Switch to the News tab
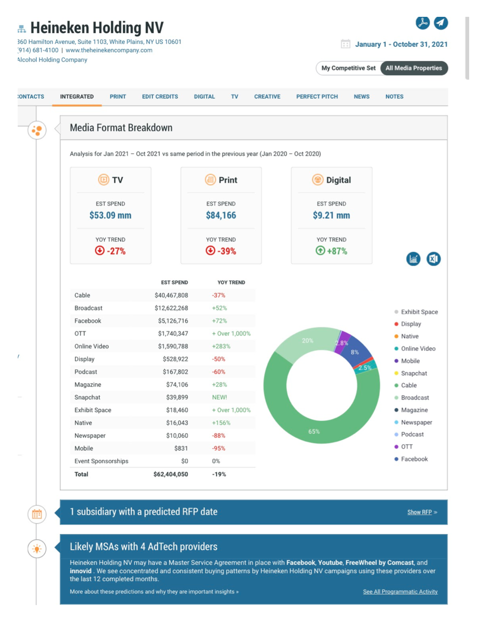This screenshot has height=621, width=482. [x=361, y=97]
